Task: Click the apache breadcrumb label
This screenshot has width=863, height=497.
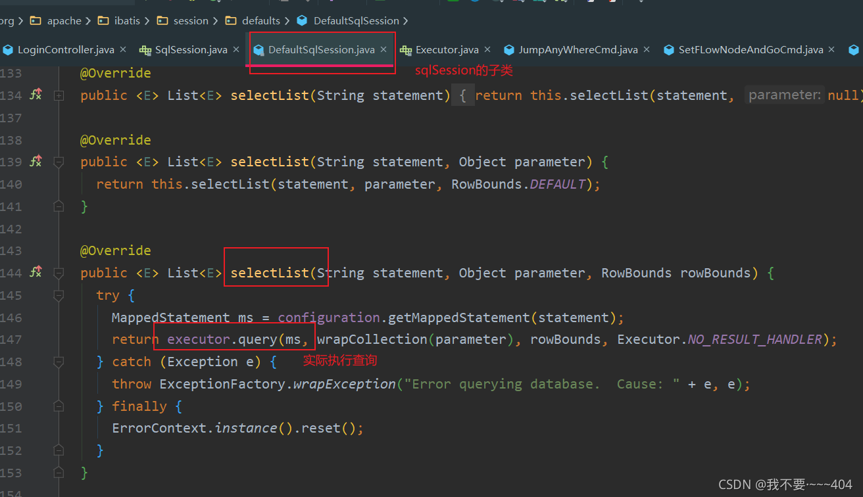Action: point(64,21)
